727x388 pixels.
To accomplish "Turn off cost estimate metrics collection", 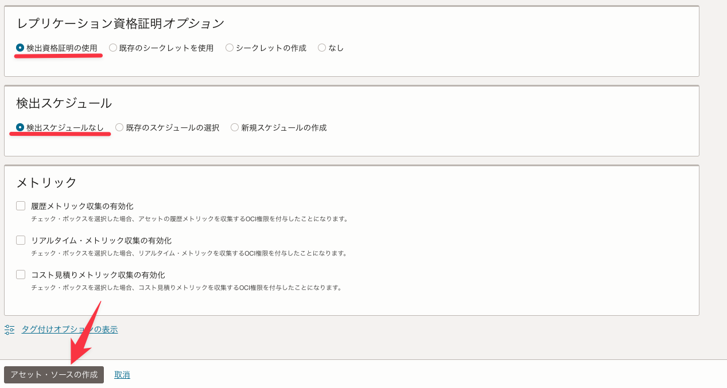I will pos(21,275).
